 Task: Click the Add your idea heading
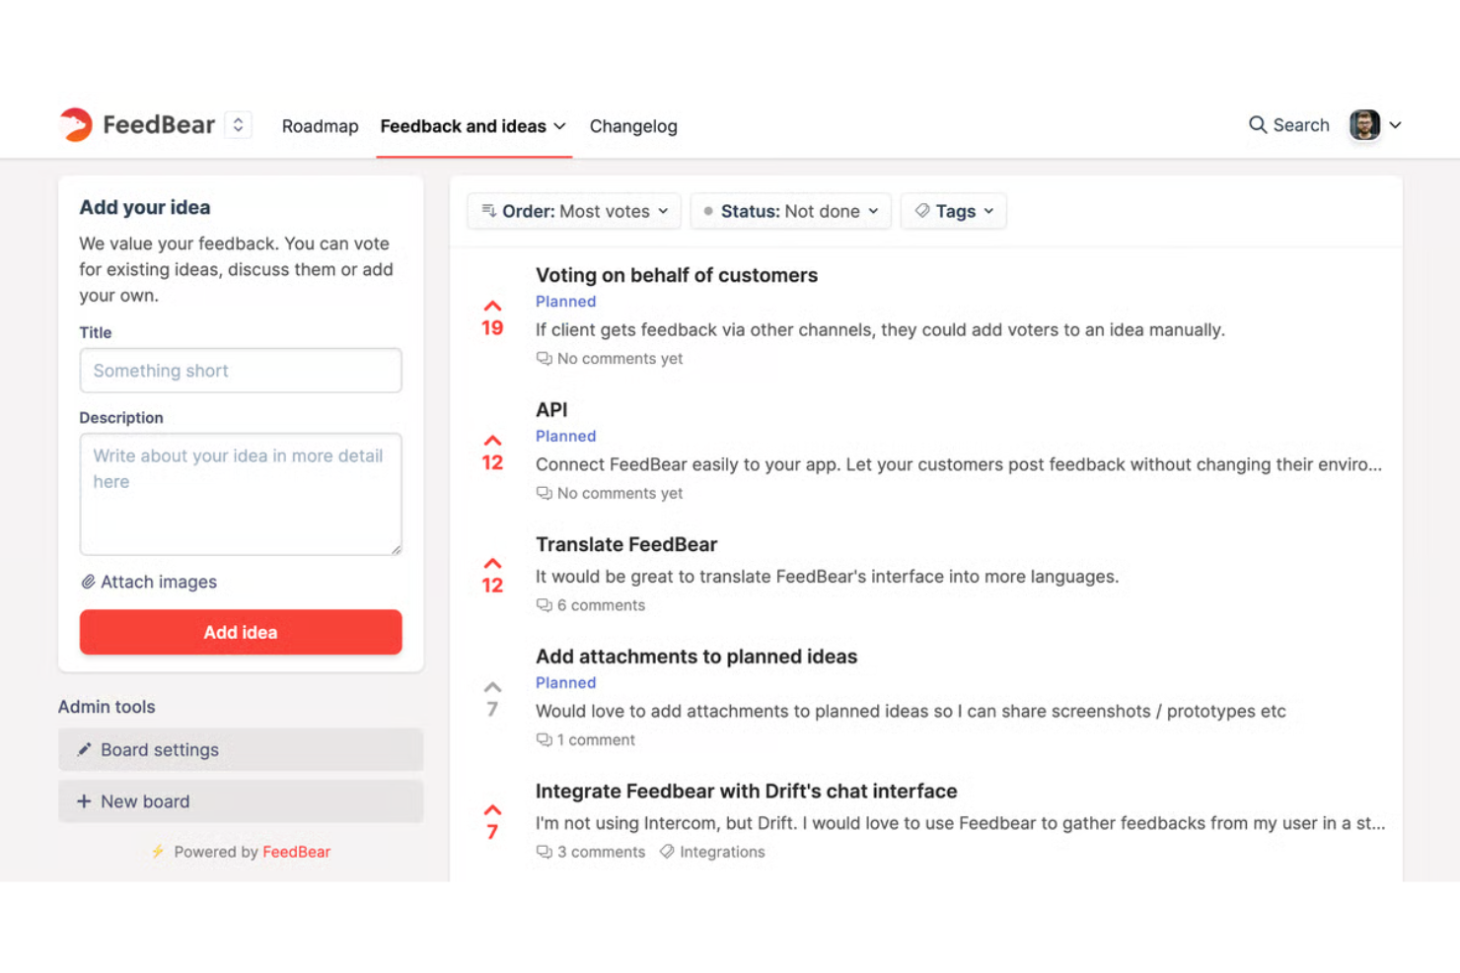pyautogui.click(x=145, y=207)
